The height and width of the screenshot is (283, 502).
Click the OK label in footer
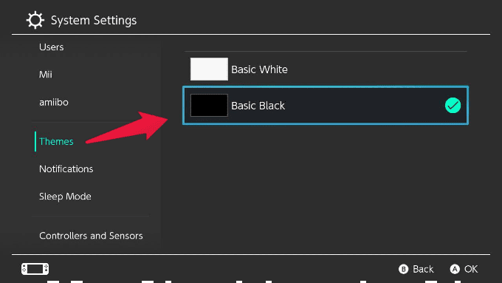(x=471, y=269)
